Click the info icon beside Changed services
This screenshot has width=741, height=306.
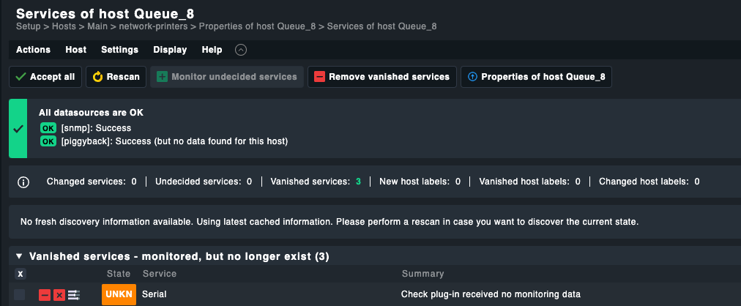click(23, 182)
